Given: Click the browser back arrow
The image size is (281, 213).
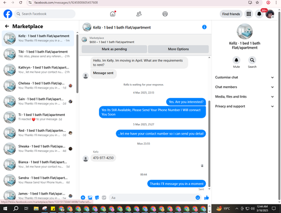Looking at the screenshot, I should [5, 3].
